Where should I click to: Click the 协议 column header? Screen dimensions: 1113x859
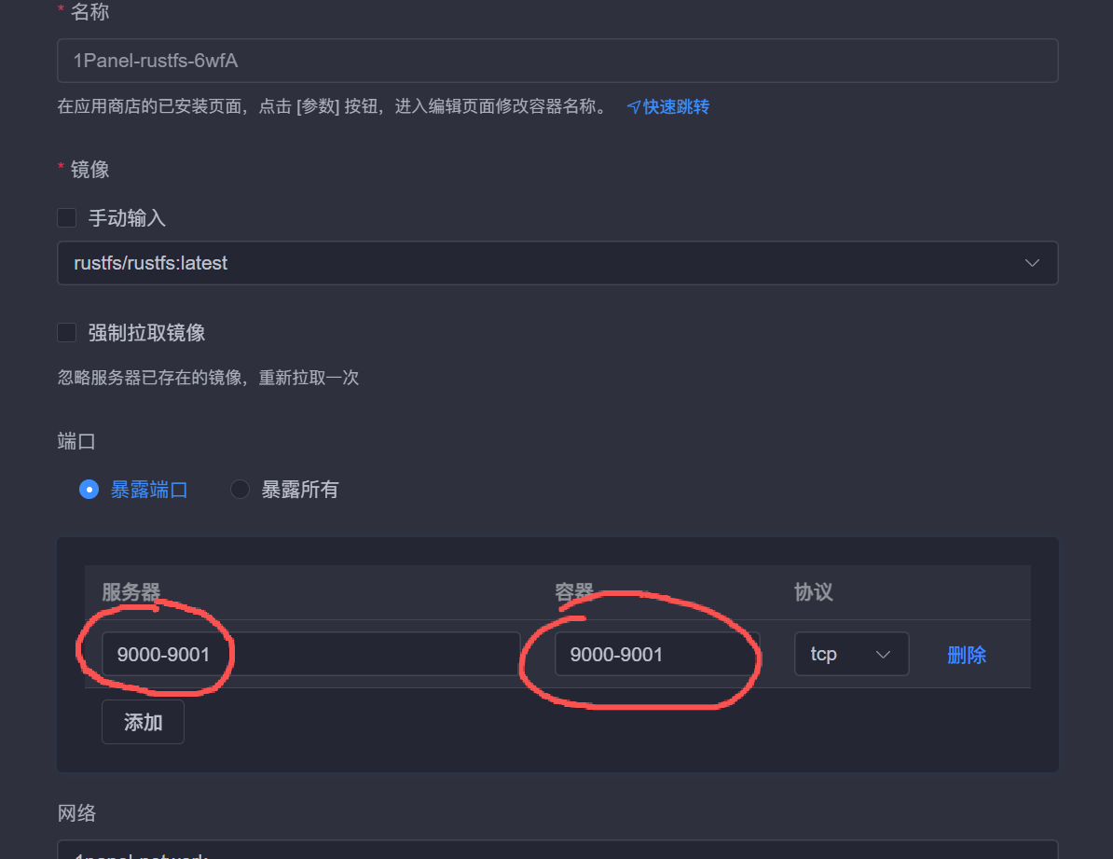[813, 592]
